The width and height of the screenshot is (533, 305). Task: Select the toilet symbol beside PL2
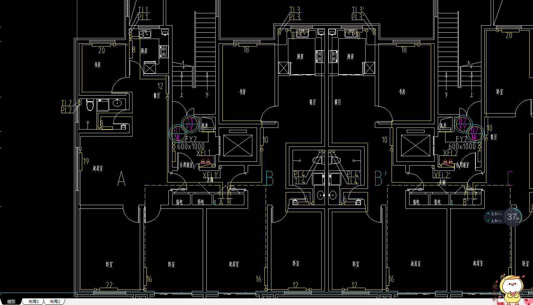point(90,105)
